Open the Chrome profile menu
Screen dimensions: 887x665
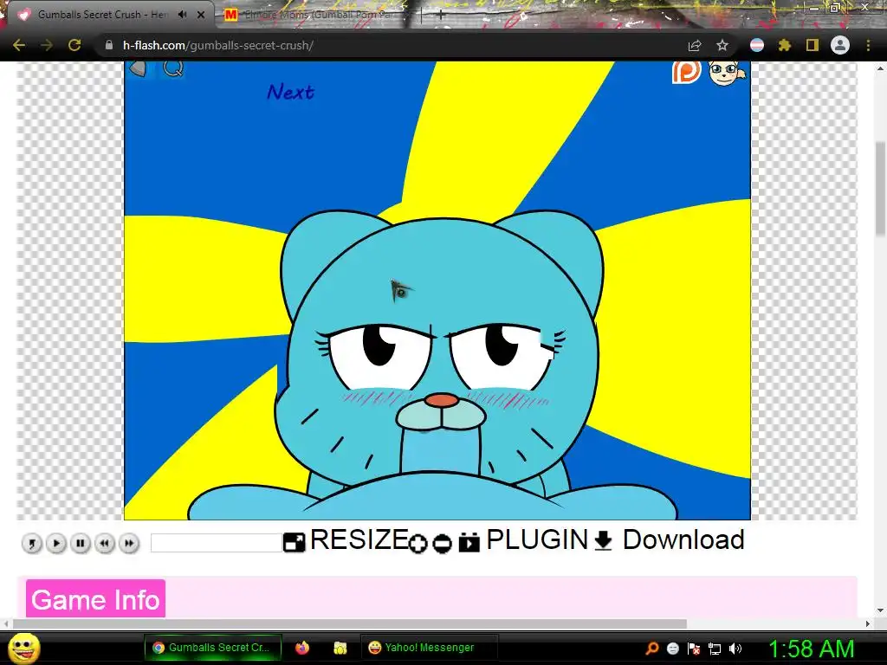[x=840, y=45]
